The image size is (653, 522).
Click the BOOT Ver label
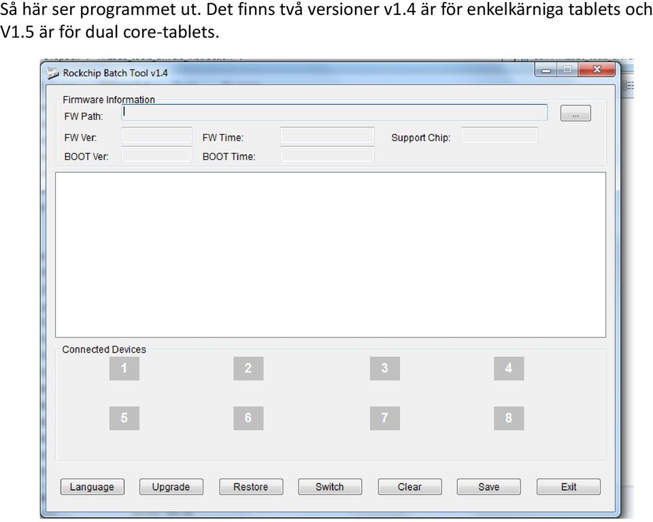86,157
